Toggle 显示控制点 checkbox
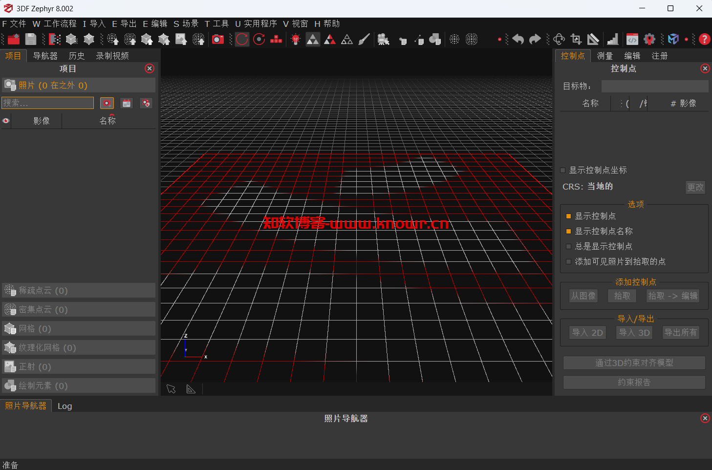The image size is (712, 470). (568, 216)
